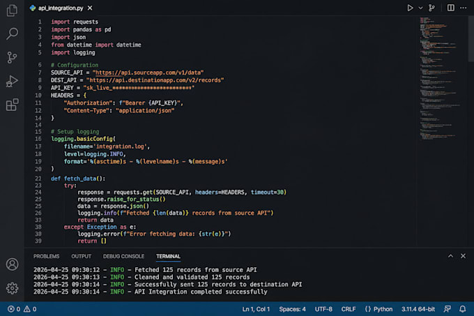Click "filename='integration.log'" argument line

[x=107, y=146]
